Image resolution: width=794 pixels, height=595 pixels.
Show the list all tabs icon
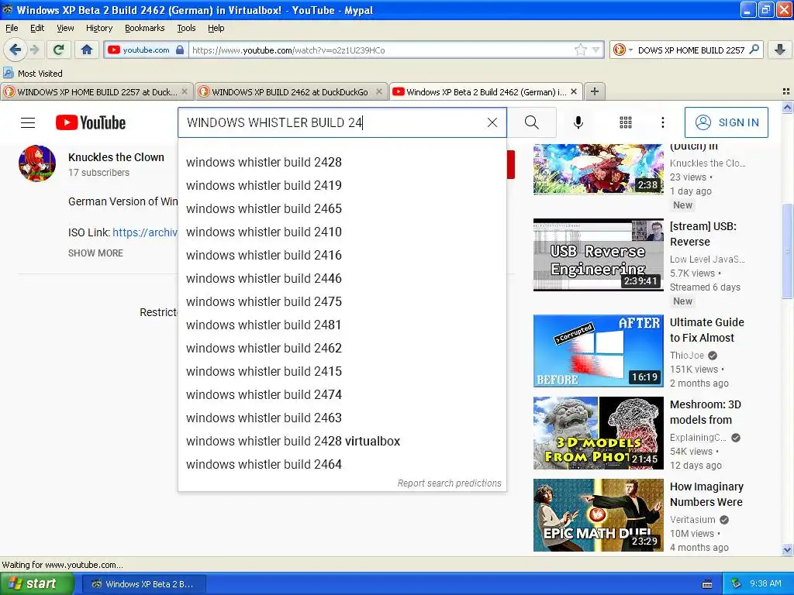pyautogui.click(x=786, y=91)
